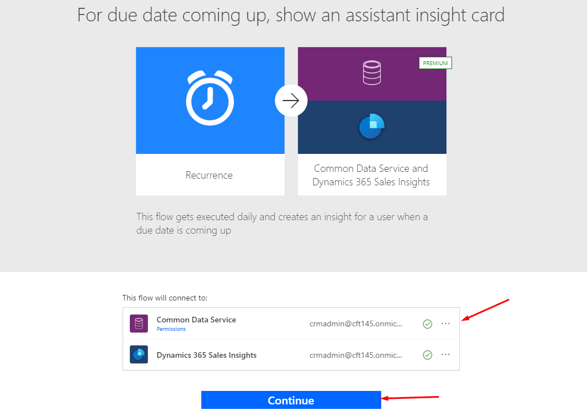Viewport: 587px width, 419px height.
Task: Expand options for the crmadmin Common Data Service account
Action: (446, 324)
